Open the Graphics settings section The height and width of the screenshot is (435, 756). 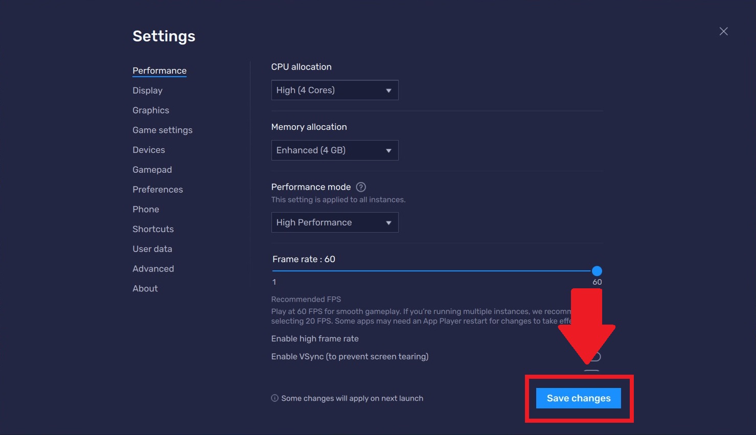click(x=150, y=110)
